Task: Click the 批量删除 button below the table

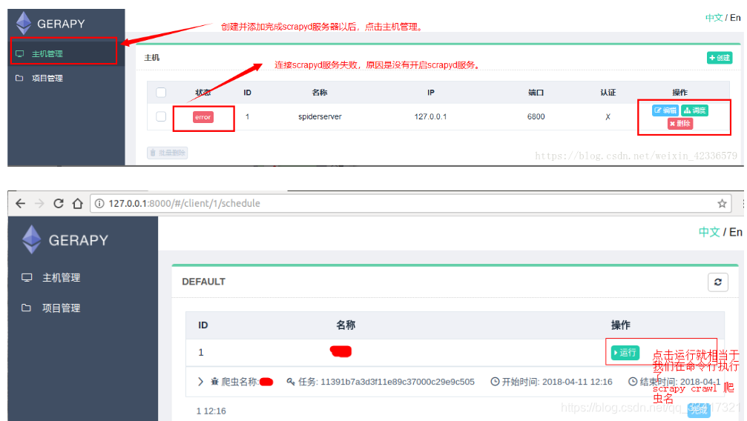Action: click(x=167, y=153)
